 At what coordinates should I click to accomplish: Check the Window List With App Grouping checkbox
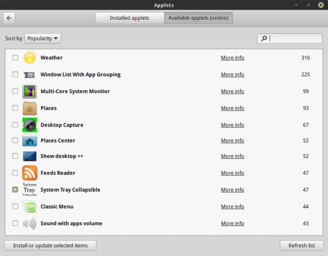15,74
